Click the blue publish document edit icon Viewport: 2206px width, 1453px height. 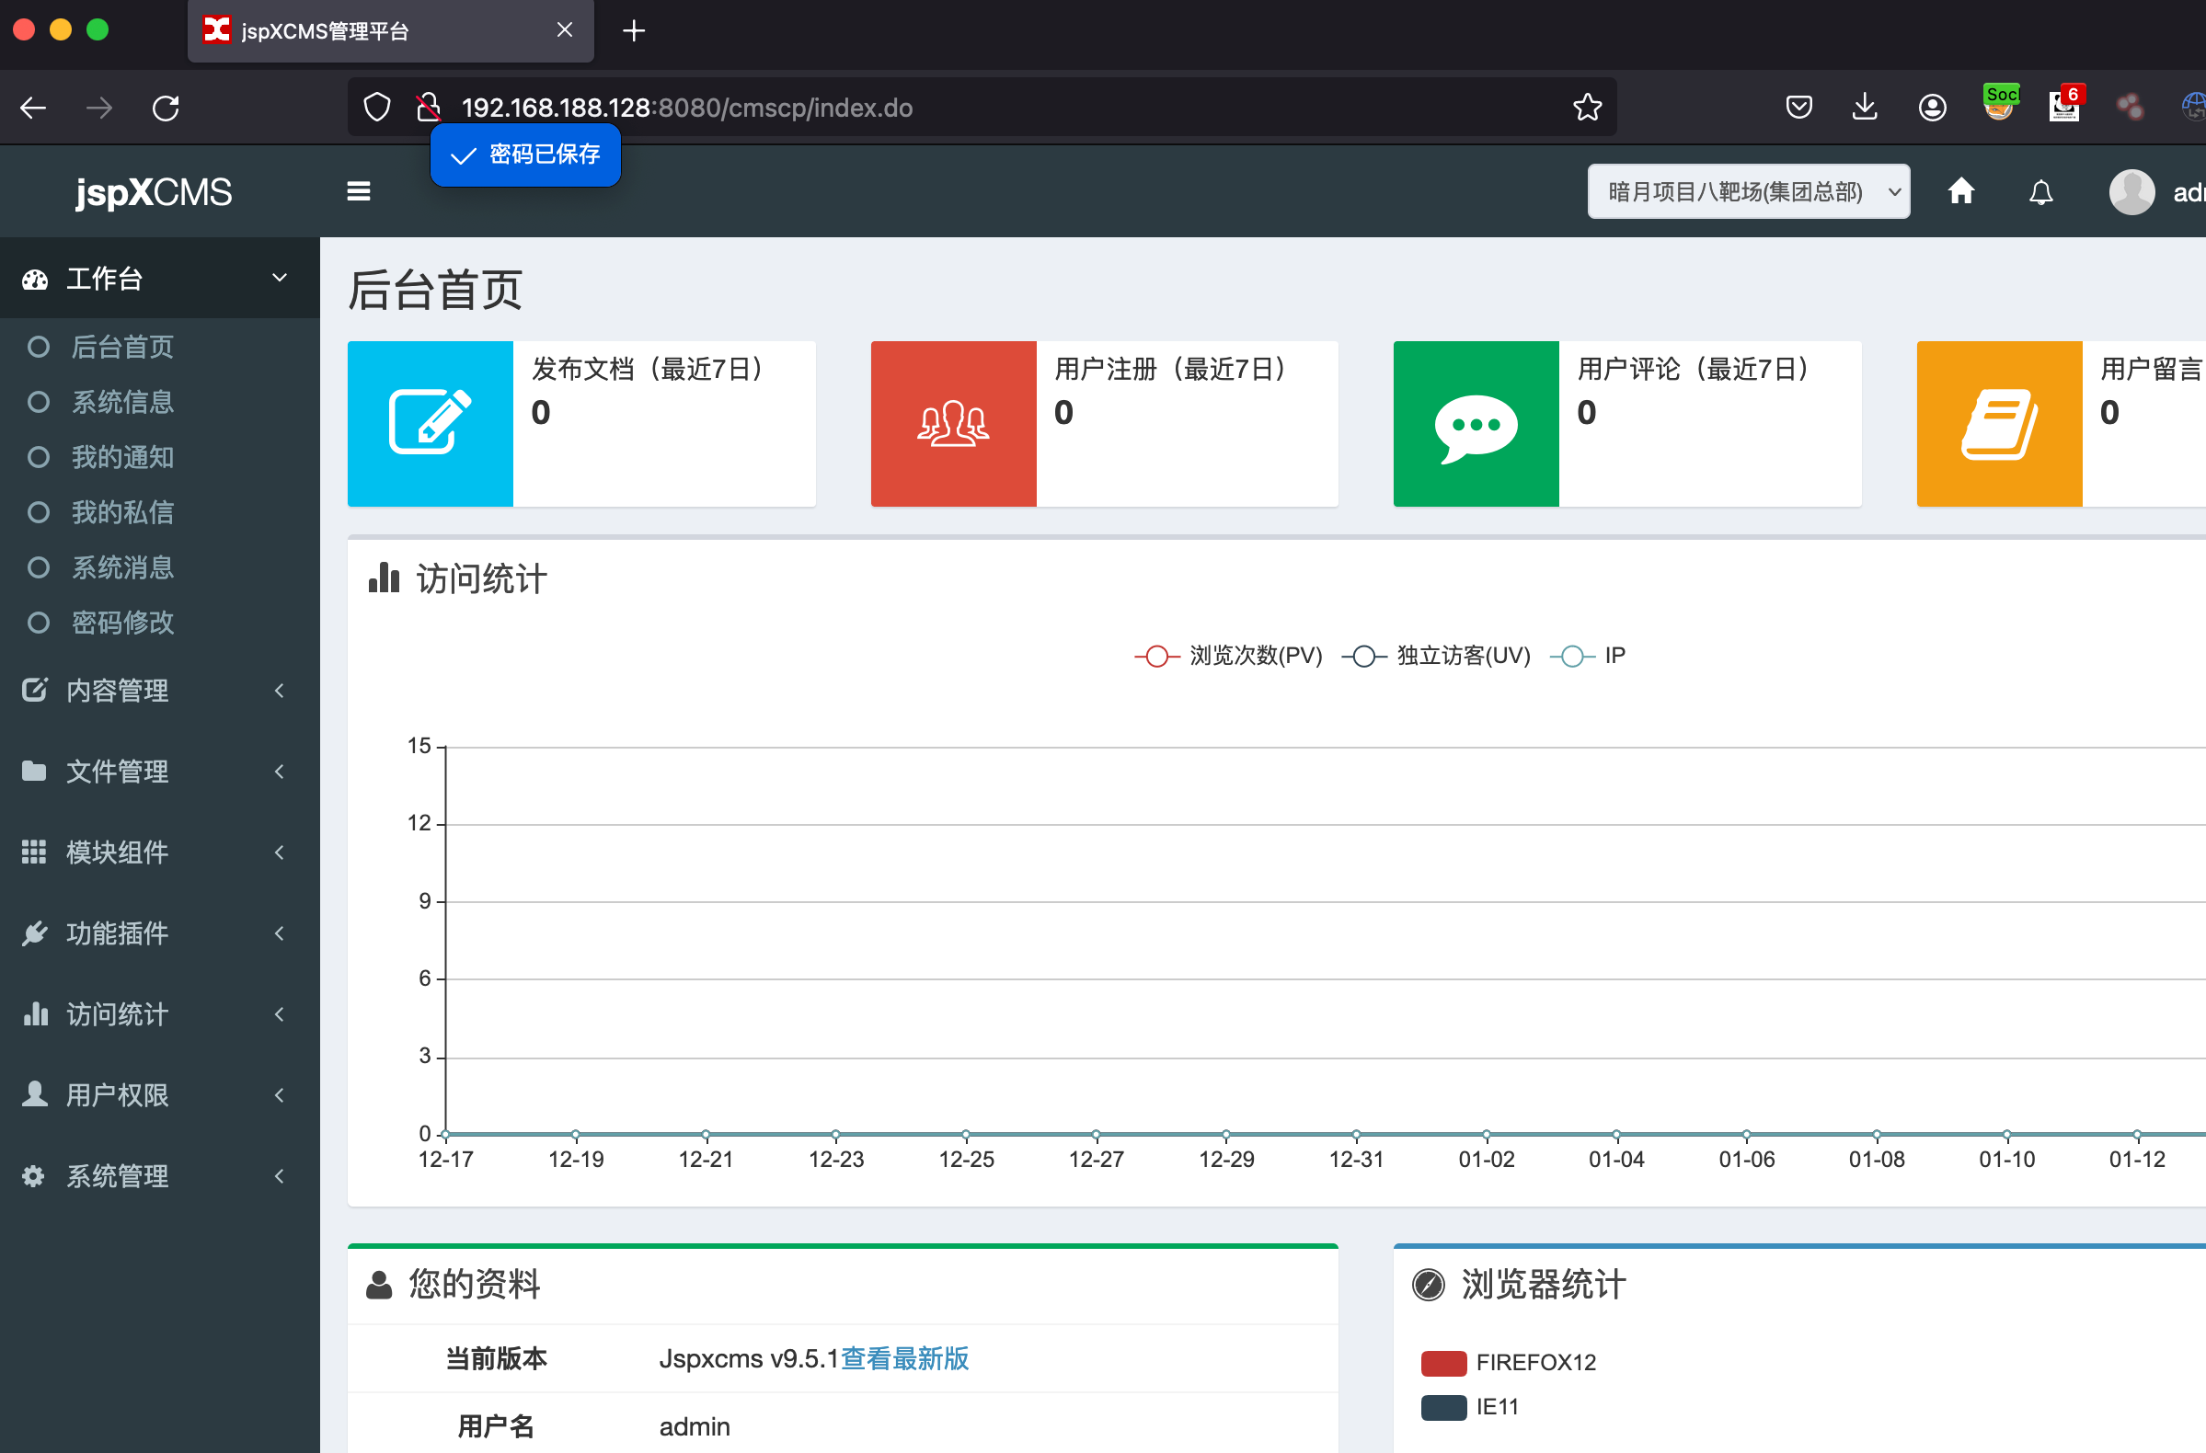431,423
